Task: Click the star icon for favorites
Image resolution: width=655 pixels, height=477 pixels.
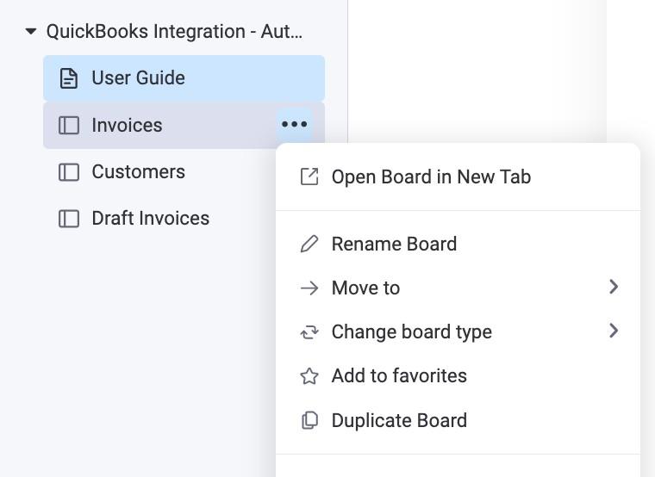Action: [309, 376]
